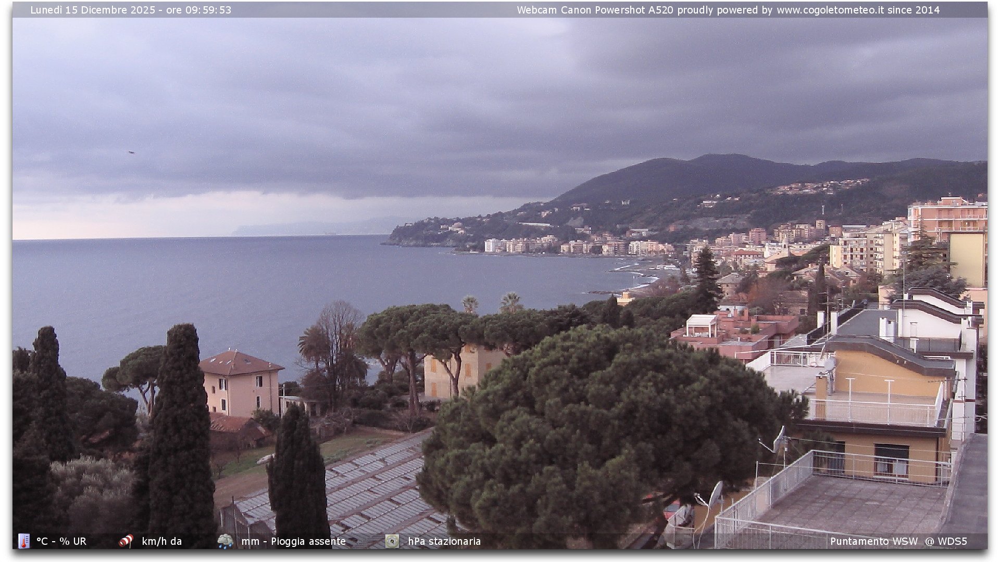This screenshot has height=562, width=1000.
Task: Click the "since 2014" header text
Action: [914, 10]
